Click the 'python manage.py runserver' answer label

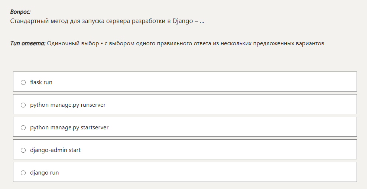coord(68,105)
